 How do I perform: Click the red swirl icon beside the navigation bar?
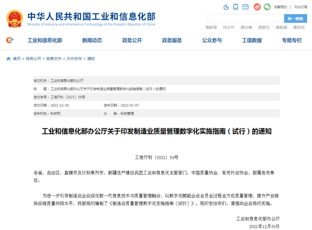point(9,40)
